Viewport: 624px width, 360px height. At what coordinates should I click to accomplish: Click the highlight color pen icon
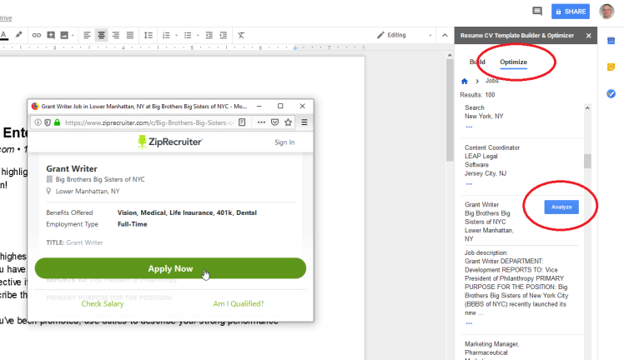[18, 35]
